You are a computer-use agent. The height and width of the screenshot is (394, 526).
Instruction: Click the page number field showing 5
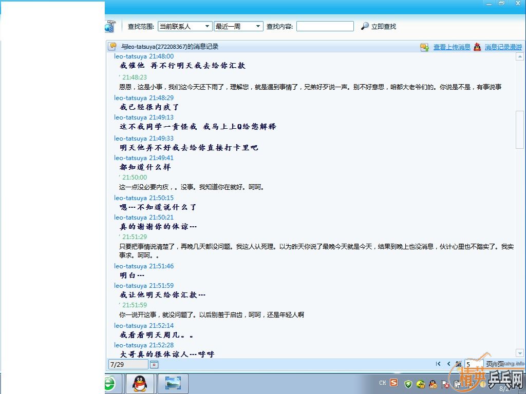[473, 364]
